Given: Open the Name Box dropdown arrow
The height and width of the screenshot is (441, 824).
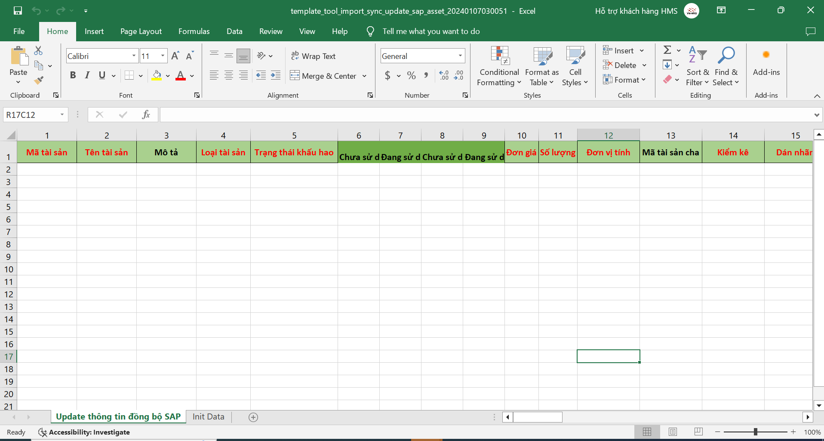Looking at the screenshot, I should pos(62,114).
